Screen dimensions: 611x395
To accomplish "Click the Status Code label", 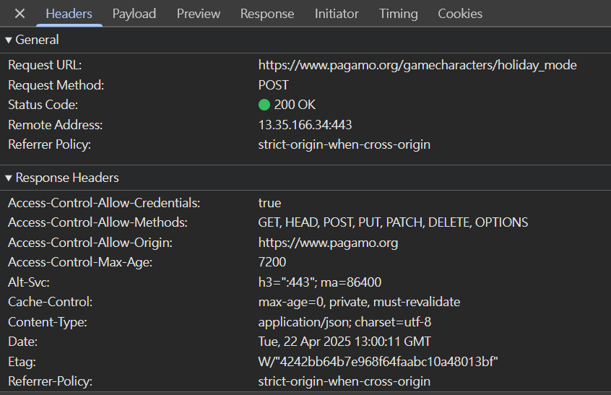I will (x=43, y=105).
